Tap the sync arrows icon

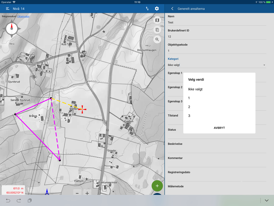click(147, 9)
